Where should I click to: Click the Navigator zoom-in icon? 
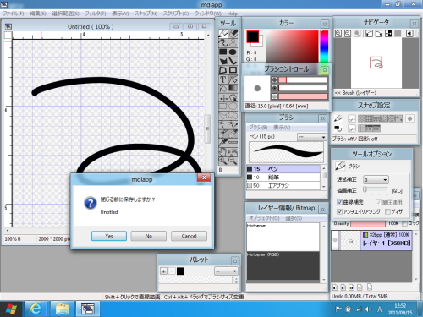coord(338,34)
